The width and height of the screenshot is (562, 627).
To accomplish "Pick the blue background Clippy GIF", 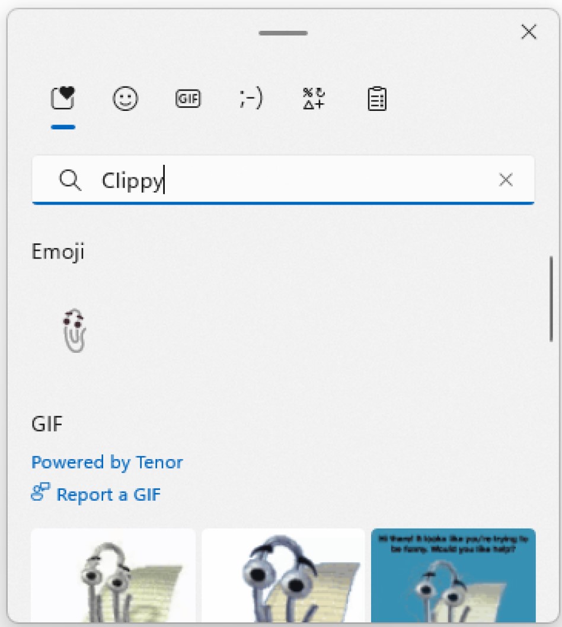I will [453, 574].
